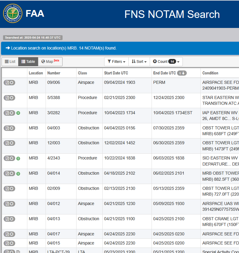Expand the Sort dropdown
The width and height of the screenshot is (239, 253).
coord(139,62)
